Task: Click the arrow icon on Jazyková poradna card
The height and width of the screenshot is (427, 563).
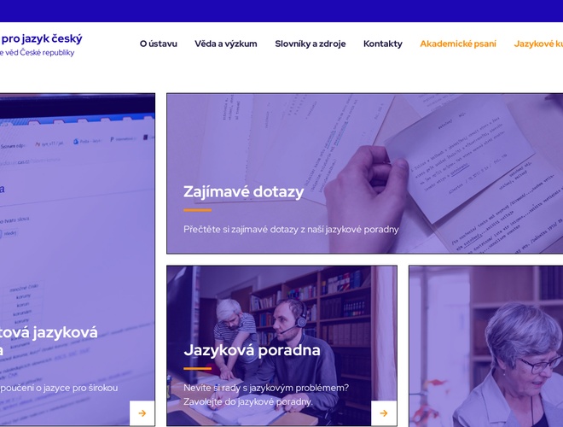Action: pyautogui.click(x=384, y=413)
